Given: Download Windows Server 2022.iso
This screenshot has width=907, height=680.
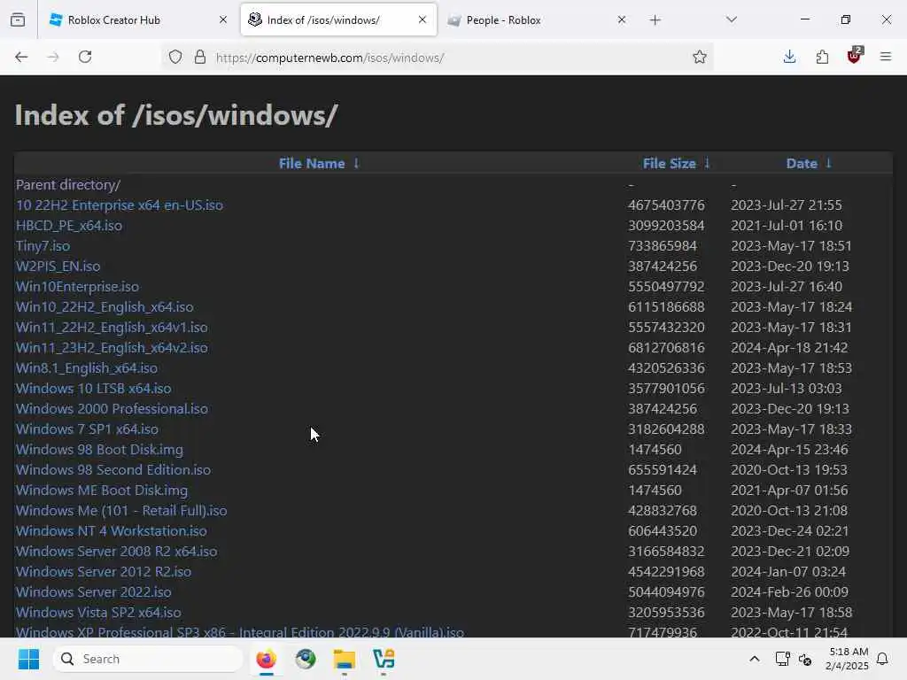Looking at the screenshot, I should [94, 592].
